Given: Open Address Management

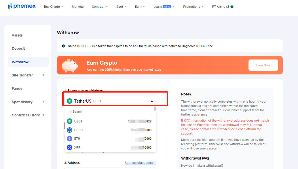Looking at the screenshot, I should point(140,163).
